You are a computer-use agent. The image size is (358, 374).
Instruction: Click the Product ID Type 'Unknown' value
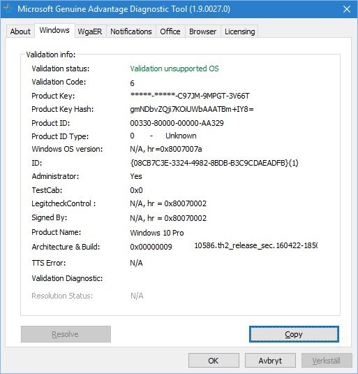(181, 136)
